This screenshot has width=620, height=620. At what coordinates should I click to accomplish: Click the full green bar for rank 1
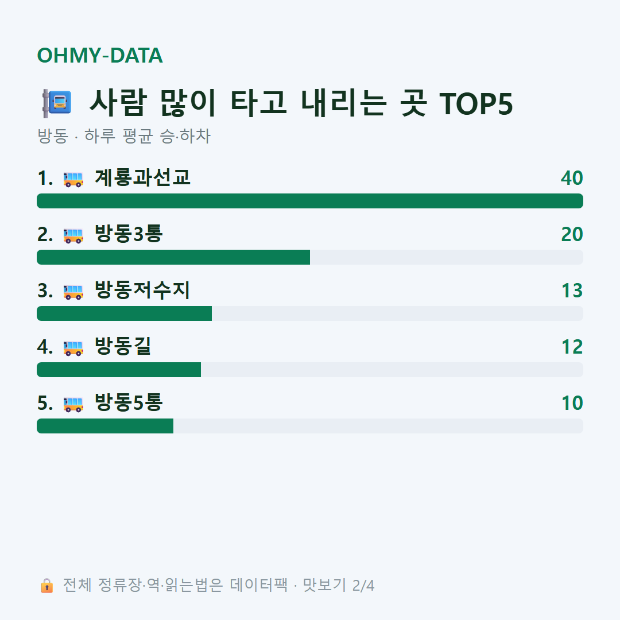point(310,201)
